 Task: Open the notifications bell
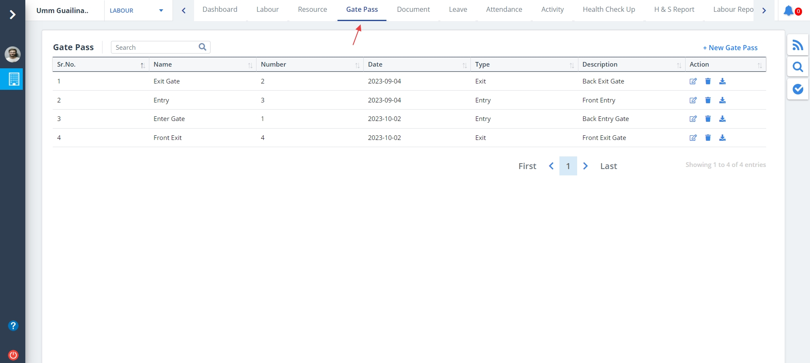(788, 11)
